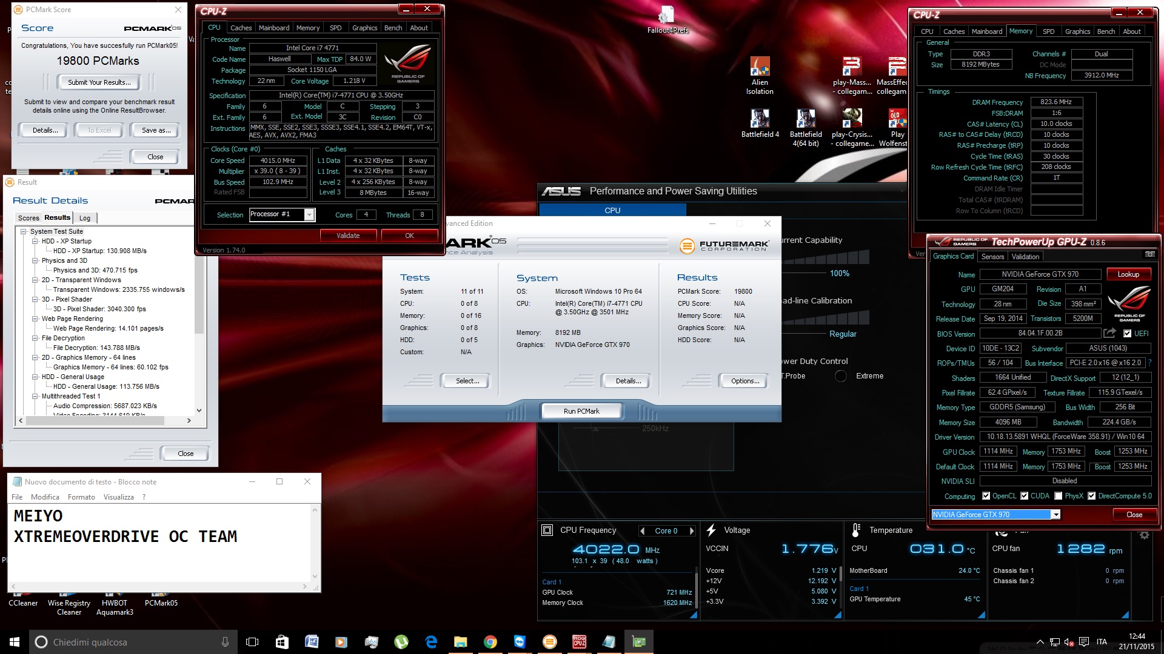1164x654 pixels.
Task: Open TeamViewer from the taskbar
Action: (520, 642)
